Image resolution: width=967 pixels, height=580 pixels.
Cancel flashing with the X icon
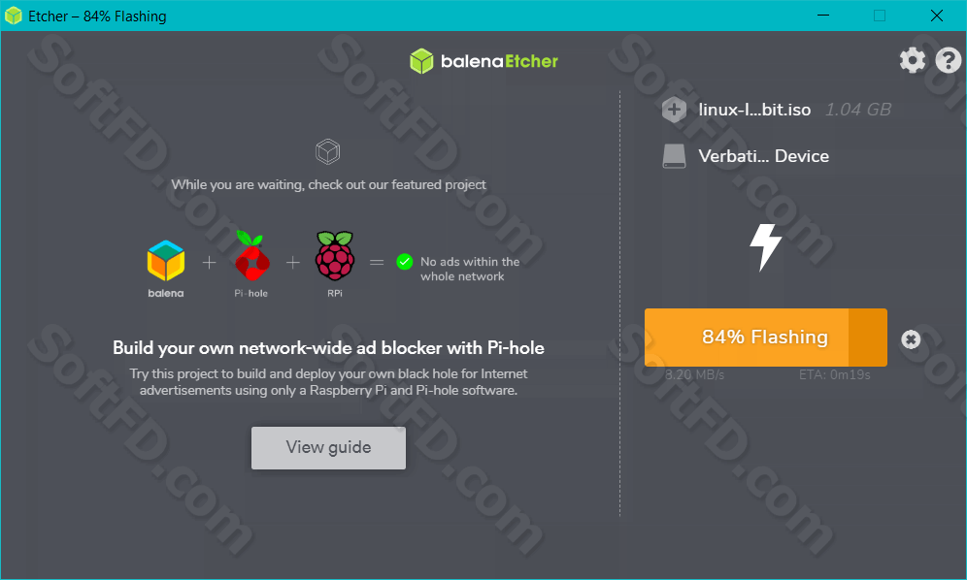pyautogui.click(x=911, y=339)
